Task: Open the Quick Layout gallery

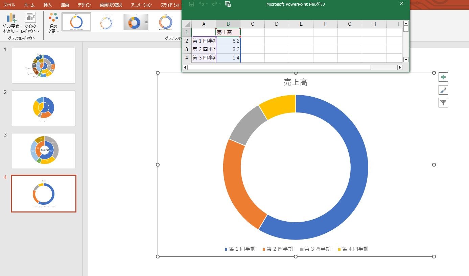Action: [x=31, y=23]
